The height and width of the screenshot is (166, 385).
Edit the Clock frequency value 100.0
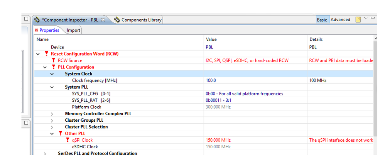255,80
